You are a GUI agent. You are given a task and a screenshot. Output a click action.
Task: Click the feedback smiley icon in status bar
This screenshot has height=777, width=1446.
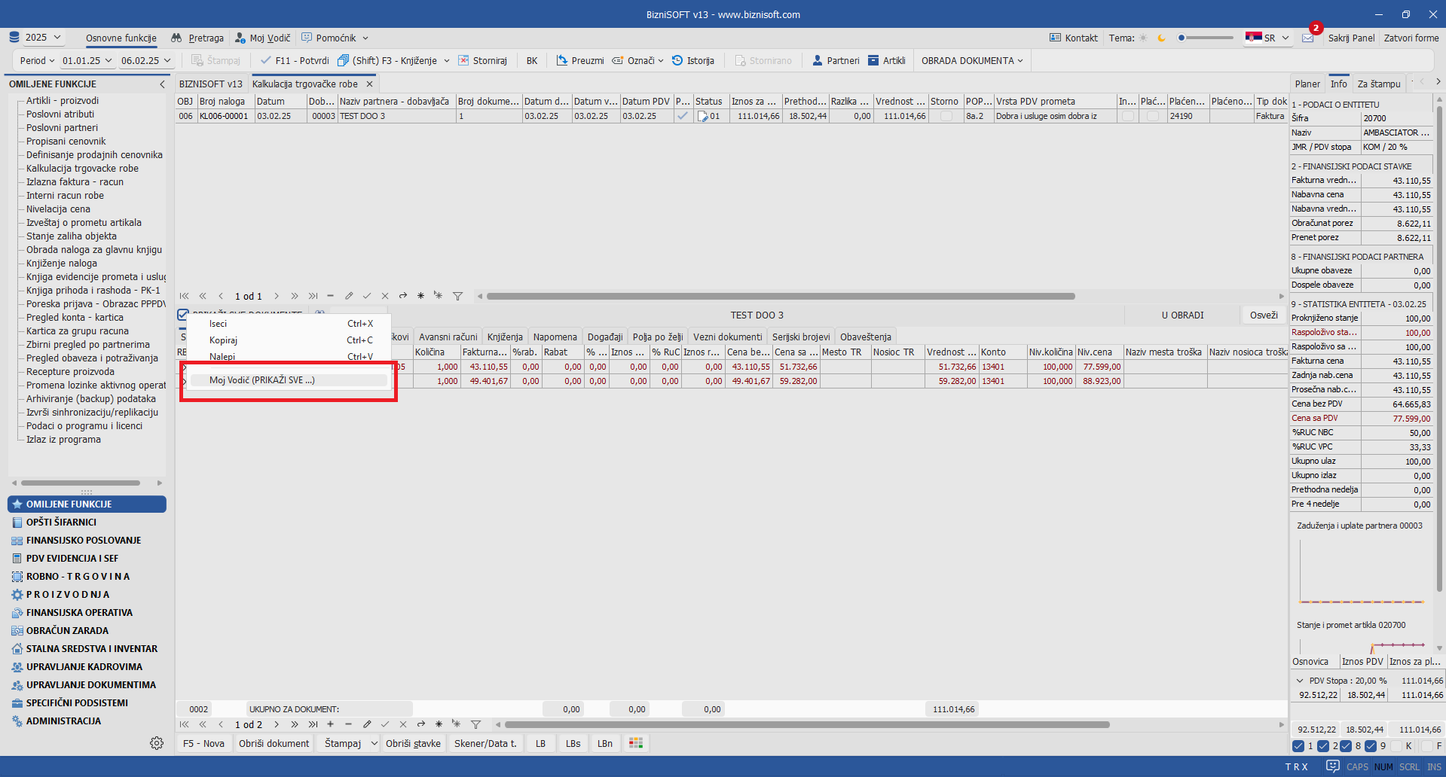pyautogui.click(x=1332, y=766)
